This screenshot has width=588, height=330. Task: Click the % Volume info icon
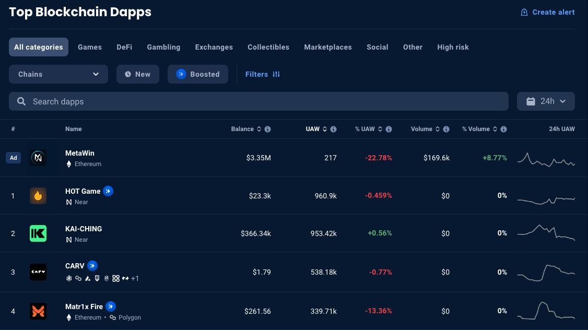click(x=503, y=129)
